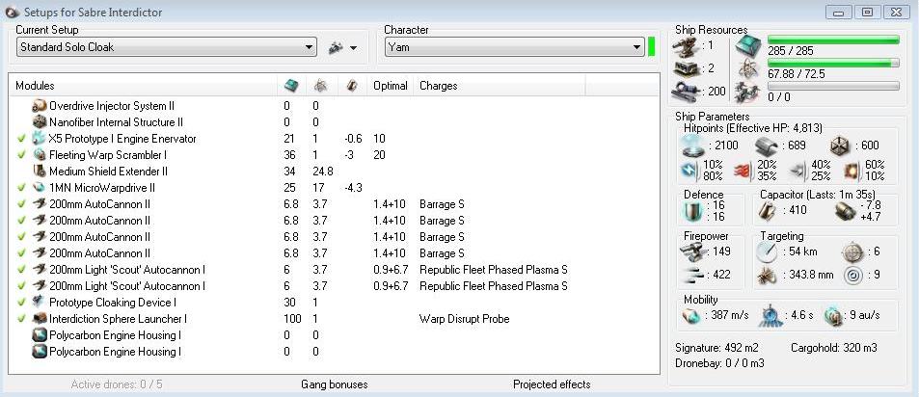The height and width of the screenshot is (397, 919).
Task: Click the structure hitpoints icon showing 600
Action: point(841,146)
